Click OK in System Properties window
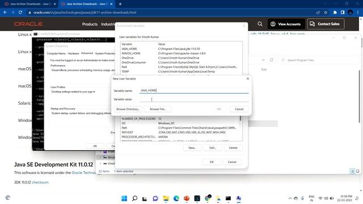363x204 pixels. [x=95, y=146]
